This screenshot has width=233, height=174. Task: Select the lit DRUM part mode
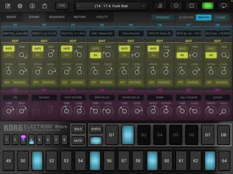(x=96, y=141)
